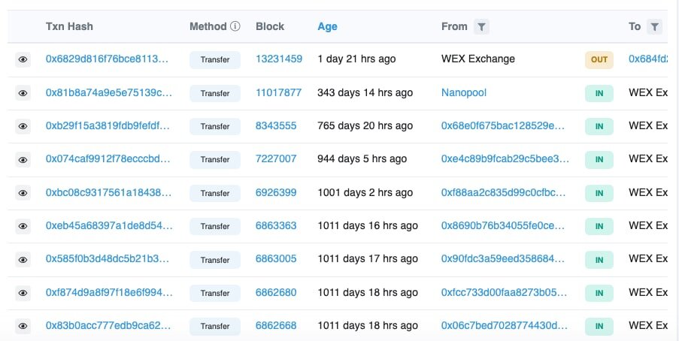The width and height of the screenshot is (679, 341).
Task: Open the To column filter dropdown
Action: click(x=655, y=27)
